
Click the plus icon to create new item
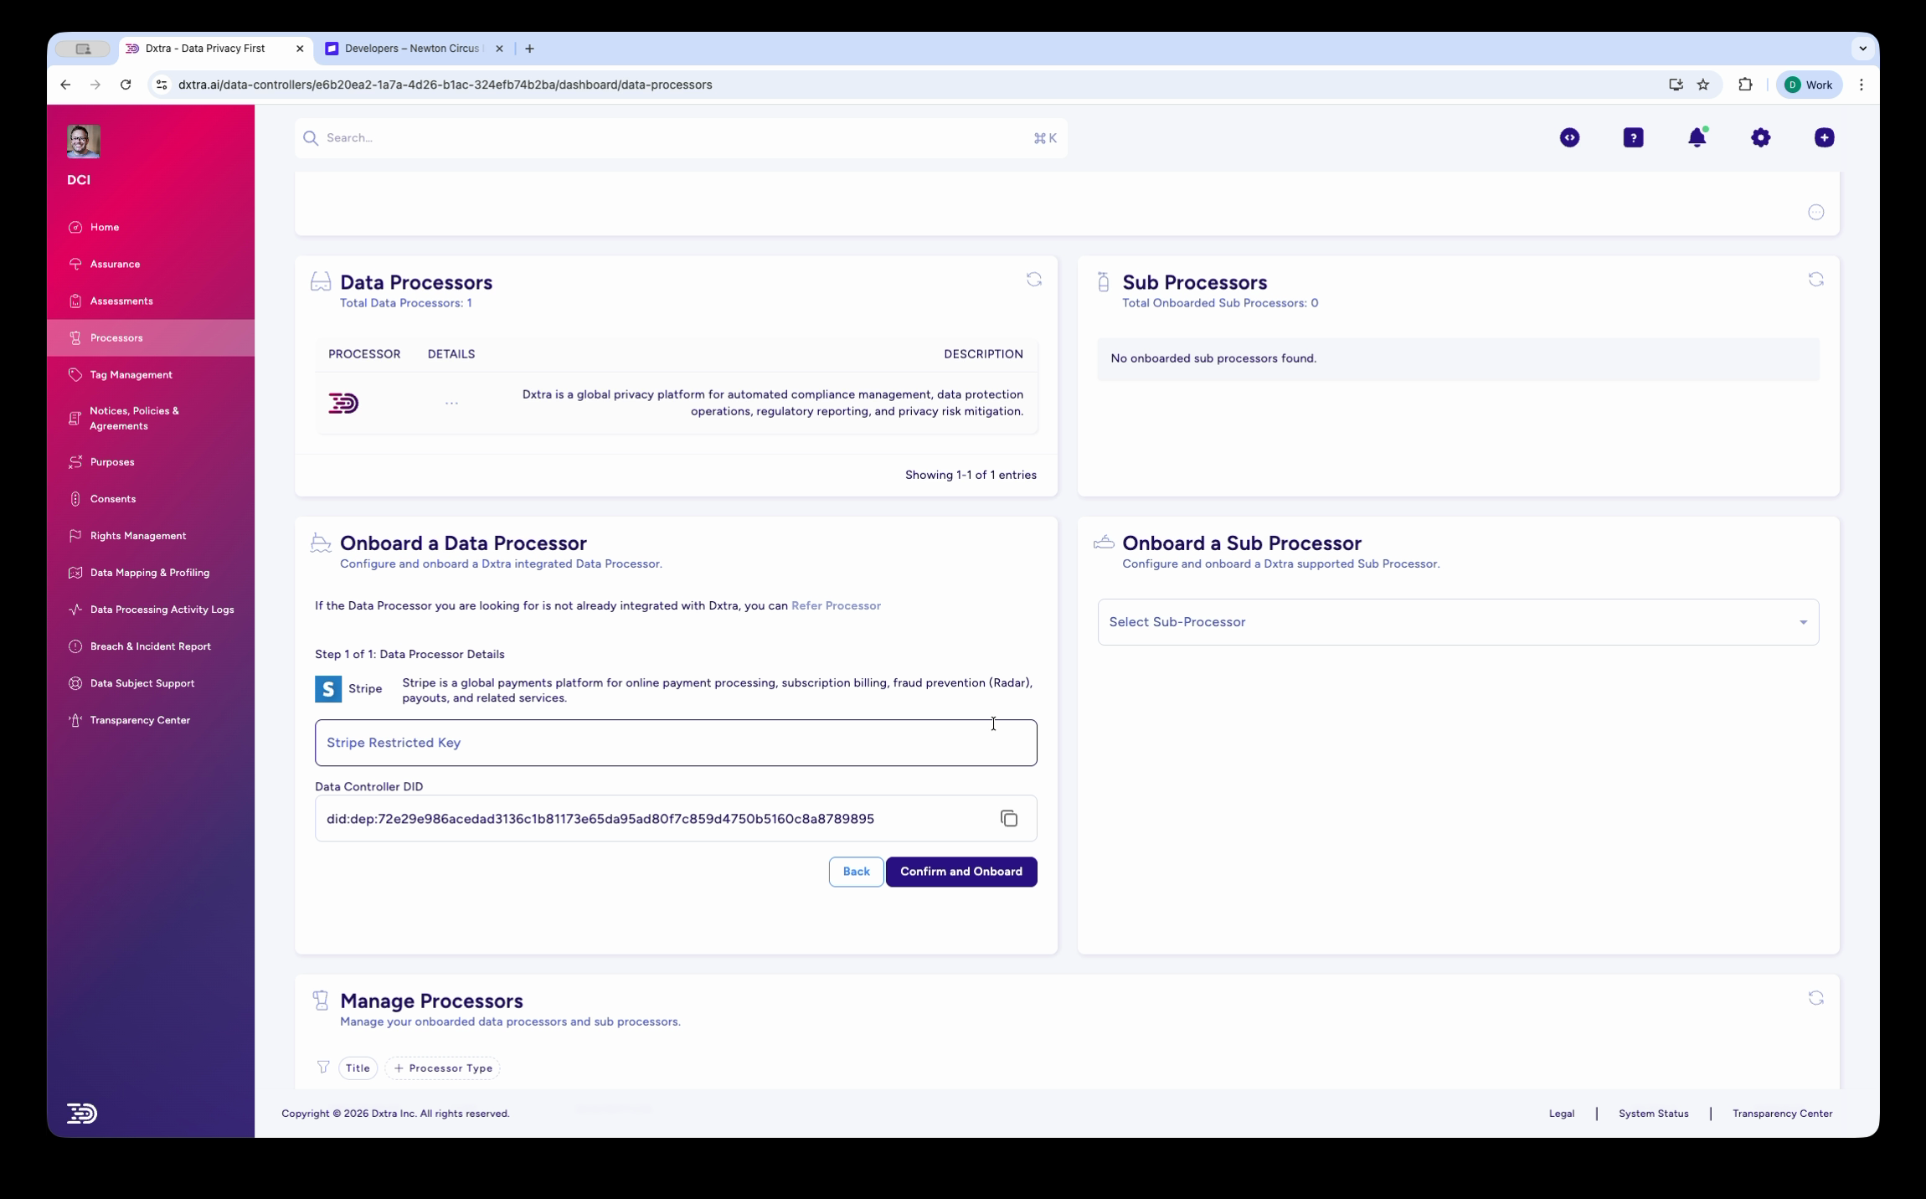coord(1824,137)
